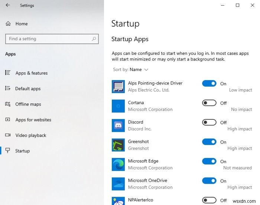Go to Settings Home
The height and width of the screenshot is (205, 260).
click(x=22, y=24)
